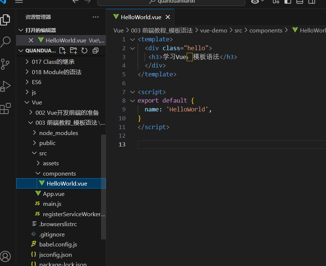Open the quanduanlianxi command center search box
The image size is (326, 266).
(x=171, y=2)
